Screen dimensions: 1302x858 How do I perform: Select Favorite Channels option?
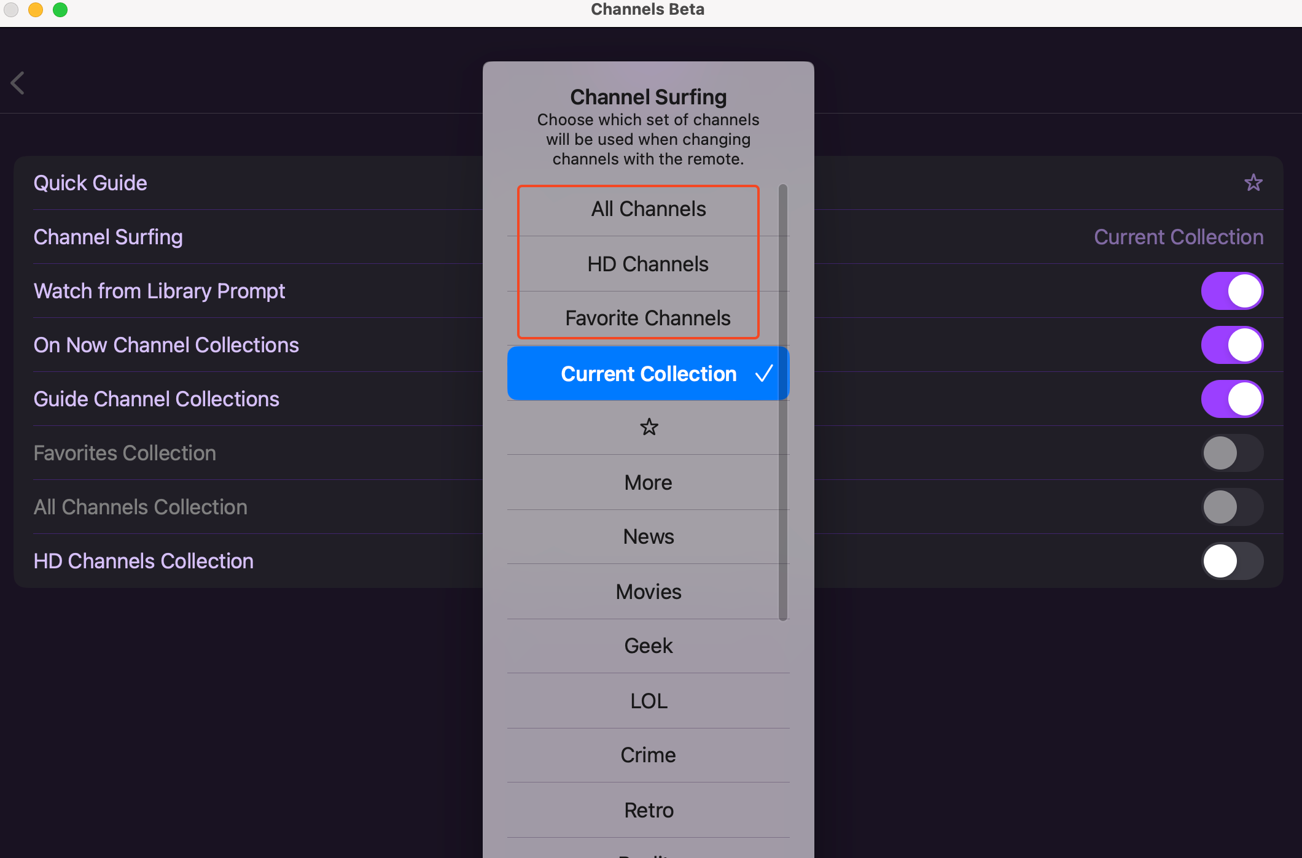click(648, 318)
